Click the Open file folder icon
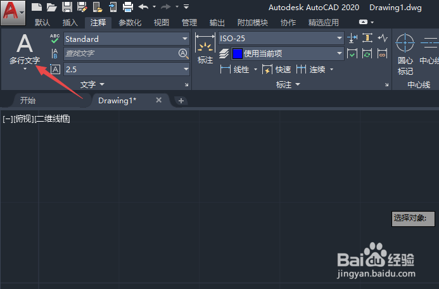Screen dimensions: 439x289 pos(51,7)
